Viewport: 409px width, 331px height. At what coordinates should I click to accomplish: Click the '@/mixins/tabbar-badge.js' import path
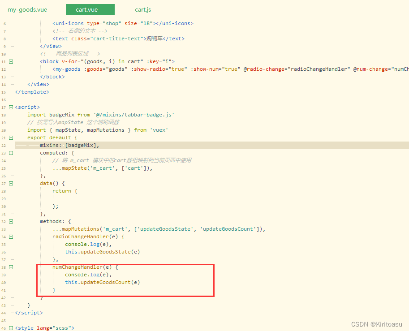(x=134, y=115)
